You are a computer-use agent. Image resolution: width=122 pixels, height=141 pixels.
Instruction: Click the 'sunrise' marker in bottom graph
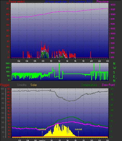[42, 129]
